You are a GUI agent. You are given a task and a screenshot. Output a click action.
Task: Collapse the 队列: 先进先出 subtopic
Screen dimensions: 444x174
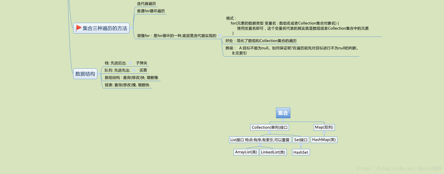(134, 70)
